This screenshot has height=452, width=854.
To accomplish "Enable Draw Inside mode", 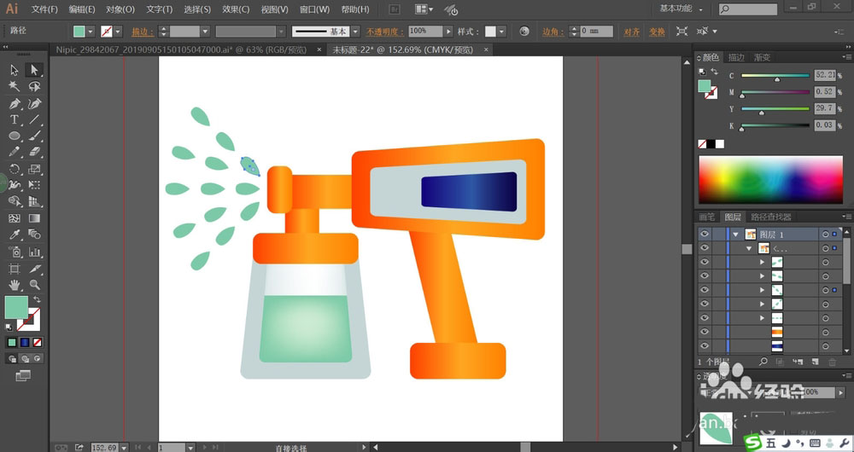I will 38,358.
